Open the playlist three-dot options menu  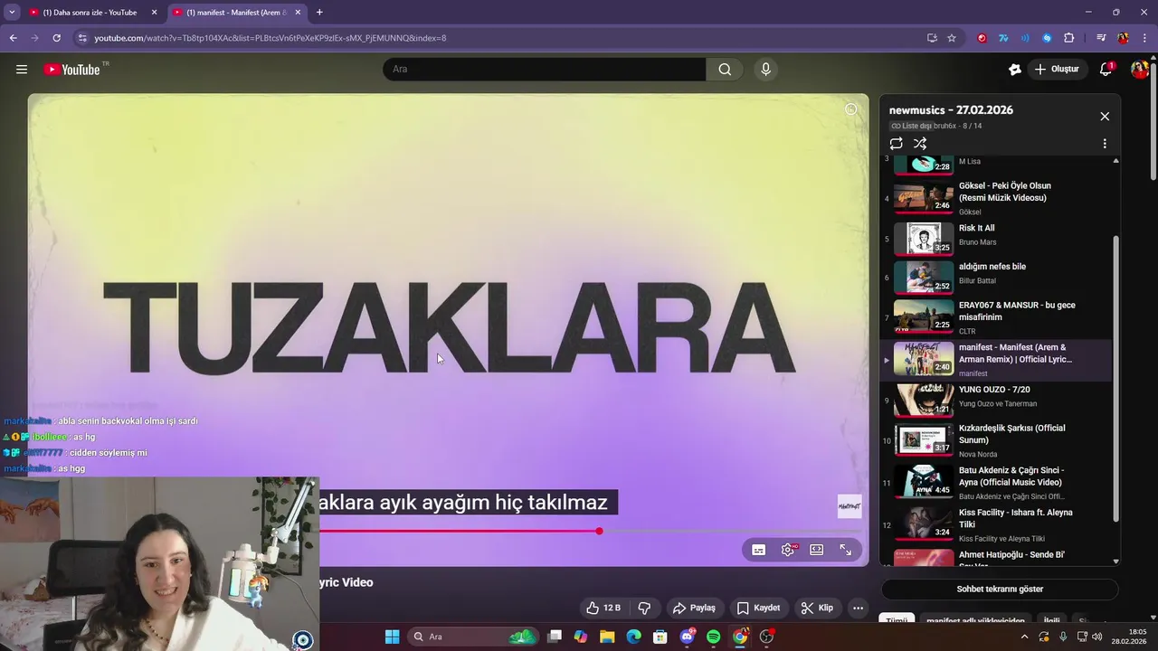1105,144
